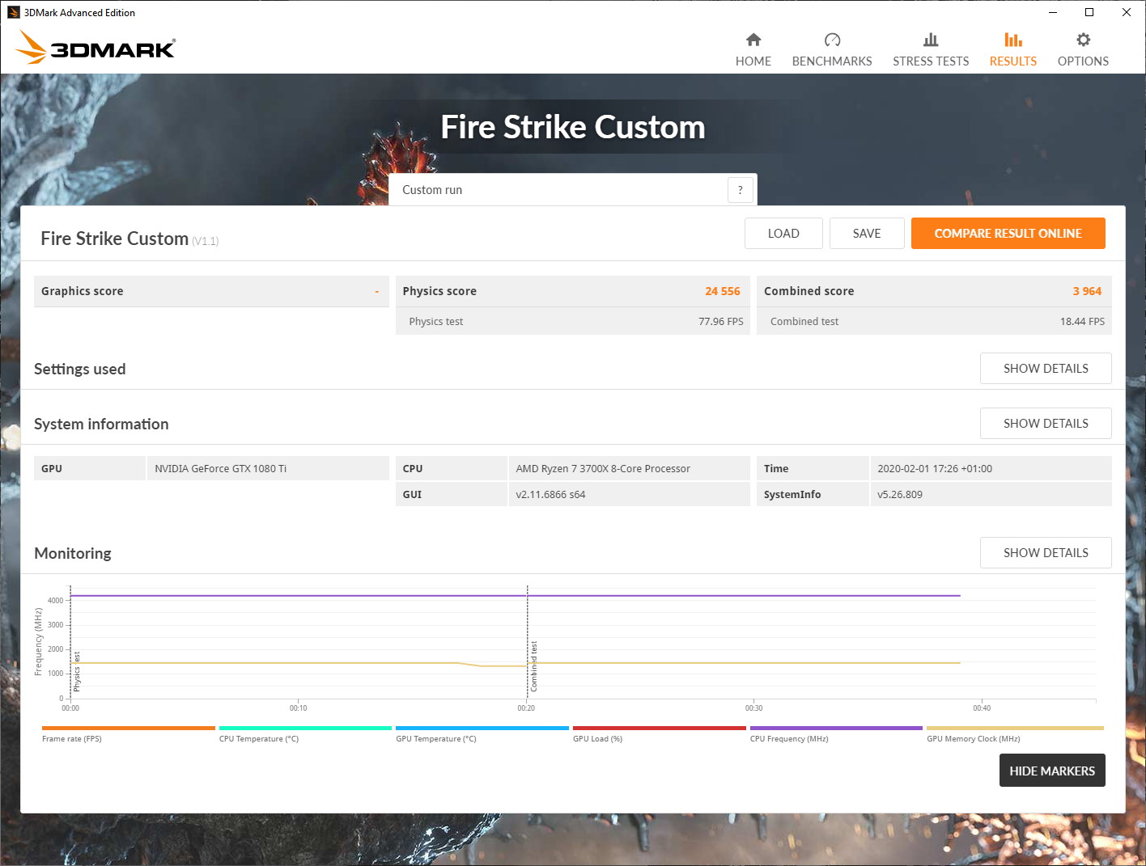Select the Combined test 18.44 FPS row
Image resolution: width=1146 pixels, height=866 pixels.
click(x=934, y=322)
